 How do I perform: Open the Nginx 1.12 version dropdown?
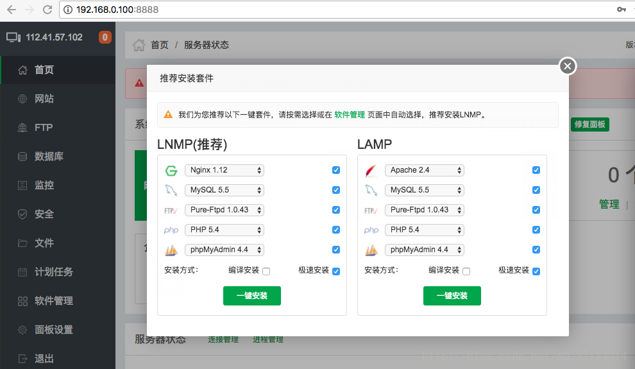[x=224, y=170]
